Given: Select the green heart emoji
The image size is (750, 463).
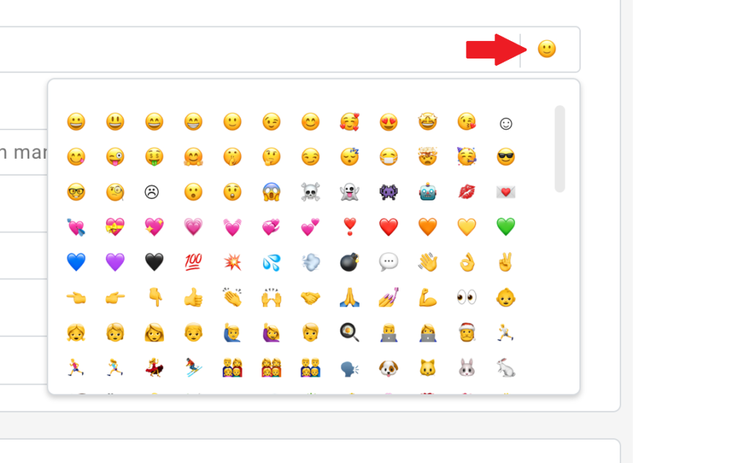Looking at the screenshot, I should coord(505,227).
